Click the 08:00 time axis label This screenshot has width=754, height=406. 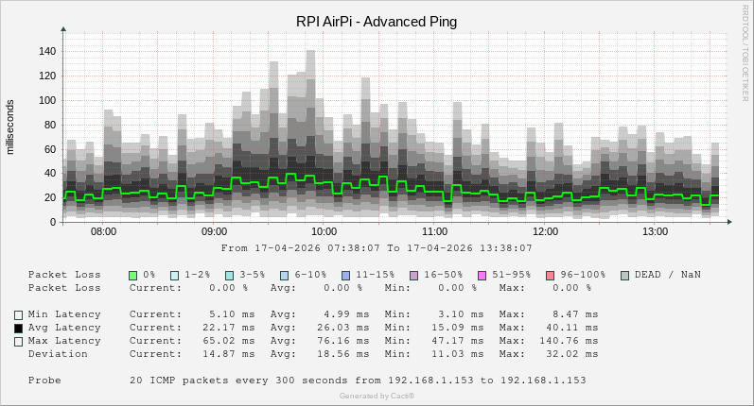coord(103,231)
